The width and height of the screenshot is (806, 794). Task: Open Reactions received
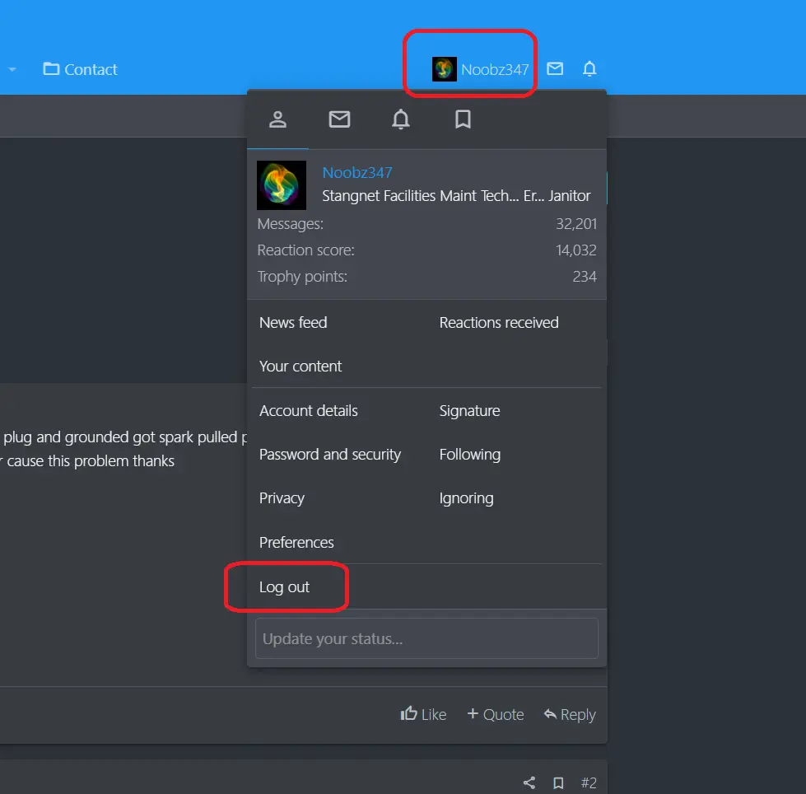(x=499, y=322)
